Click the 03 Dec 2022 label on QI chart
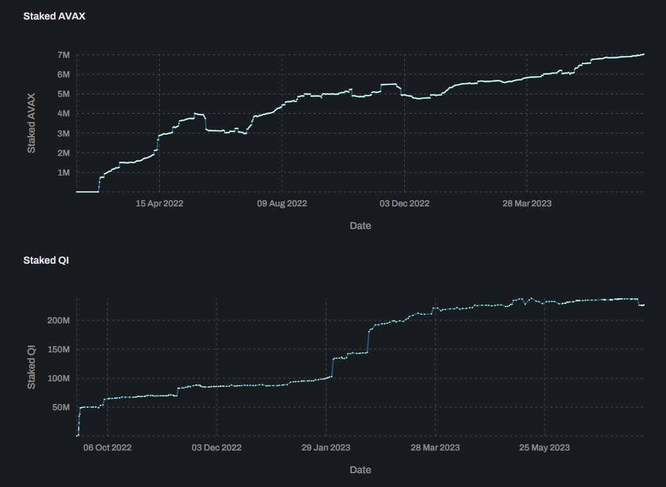The height and width of the screenshot is (487, 666). [217, 447]
